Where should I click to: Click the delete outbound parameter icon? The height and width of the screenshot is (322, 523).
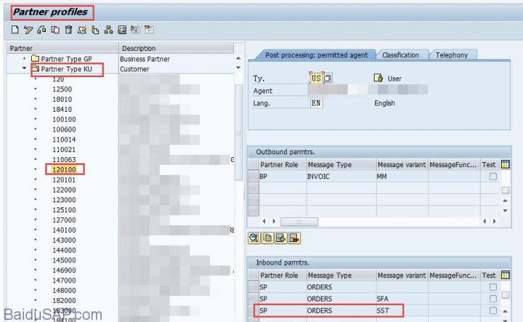click(294, 238)
